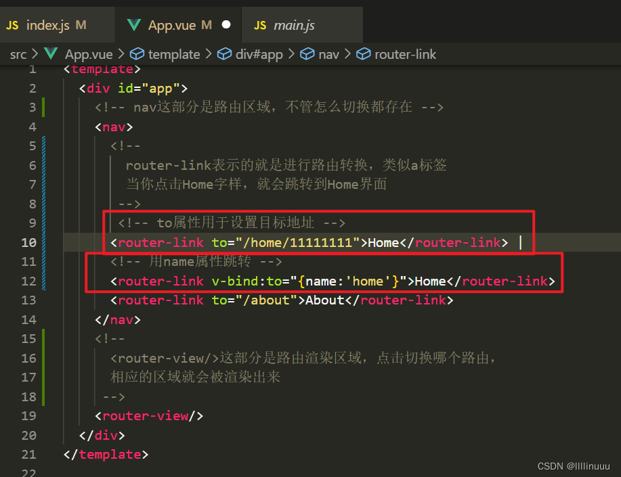Screen dimensions: 621x477
Task: Select router-link in the breadcrumb
Action: coord(405,54)
